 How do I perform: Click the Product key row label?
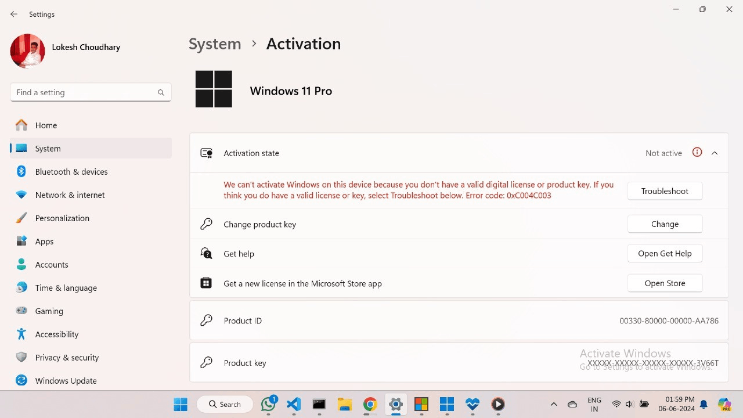[245, 363]
